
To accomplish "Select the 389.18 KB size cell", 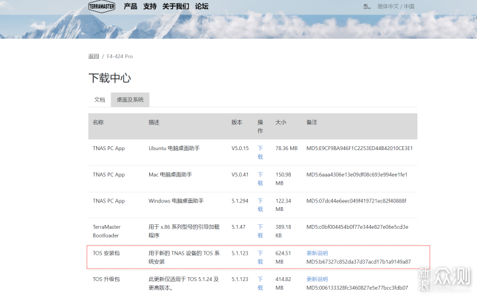I will pyautogui.click(x=284, y=231).
